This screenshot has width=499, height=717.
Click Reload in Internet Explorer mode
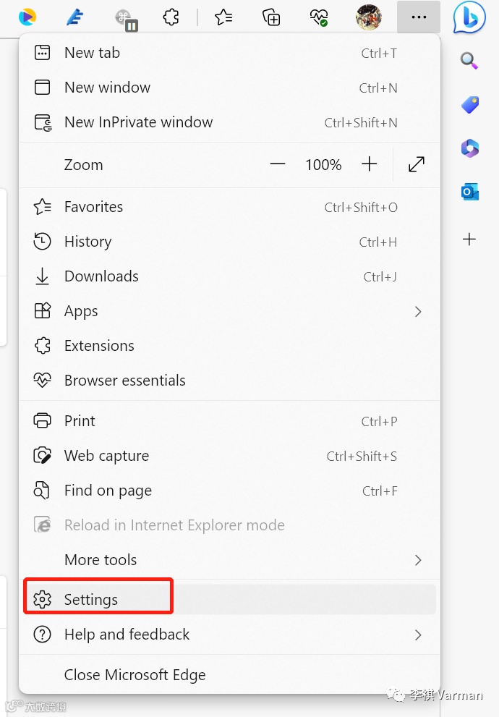tap(229, 525)
